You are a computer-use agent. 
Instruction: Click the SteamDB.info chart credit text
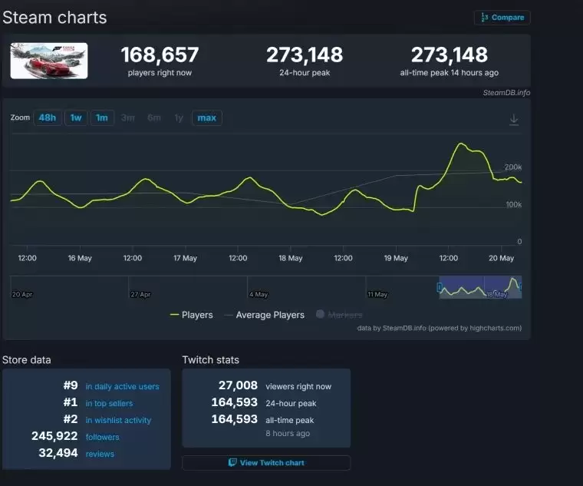(506, 93)
